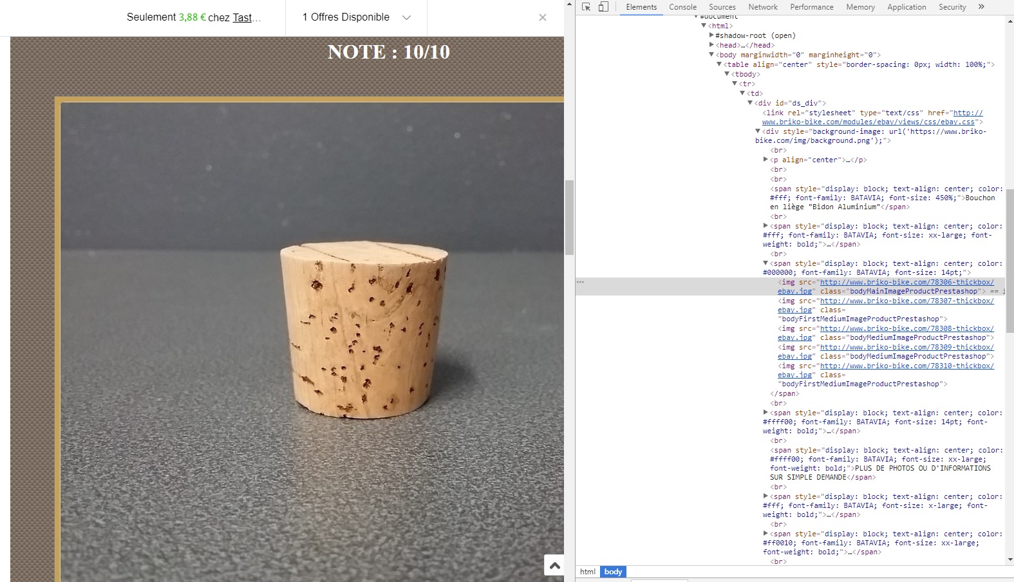The width and height of the screenshot is (1014, 582).
Task: Activate the inspect element picker icon
Action: [586, 7]
